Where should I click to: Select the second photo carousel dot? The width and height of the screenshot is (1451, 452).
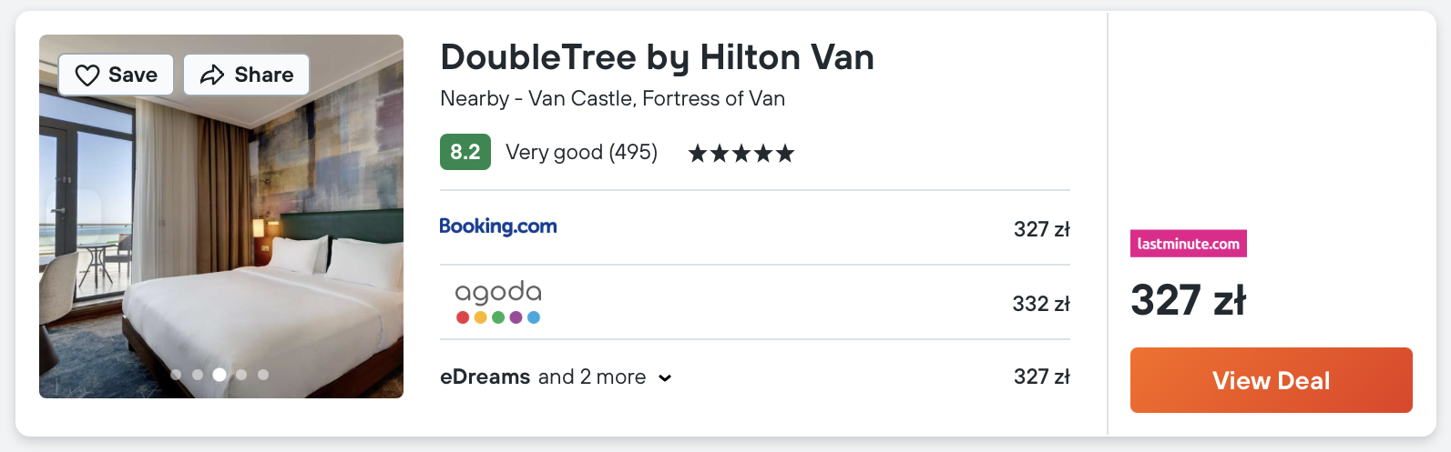tap(198, 375)
